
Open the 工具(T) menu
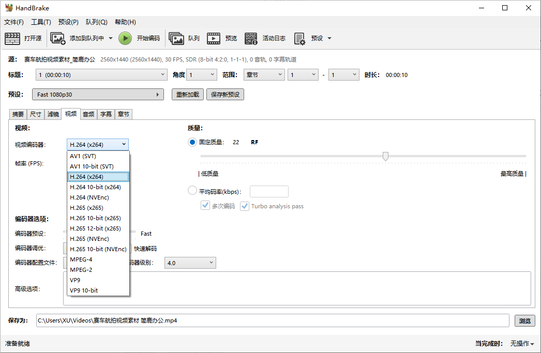[41, 22]
